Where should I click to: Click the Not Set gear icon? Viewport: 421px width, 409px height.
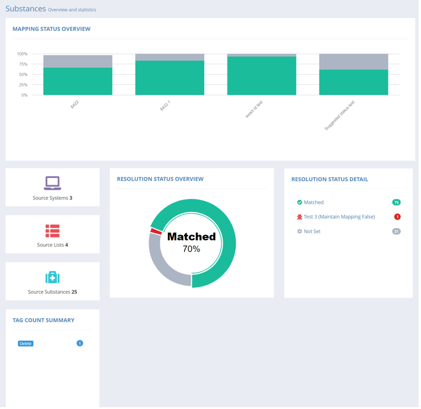click(x=300, y=232)
